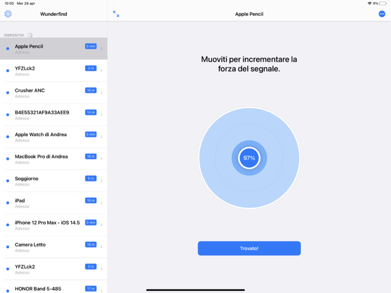Select MacBook Pro di Andrea
The width and height of the screenshot is (391, 293).
54,159
